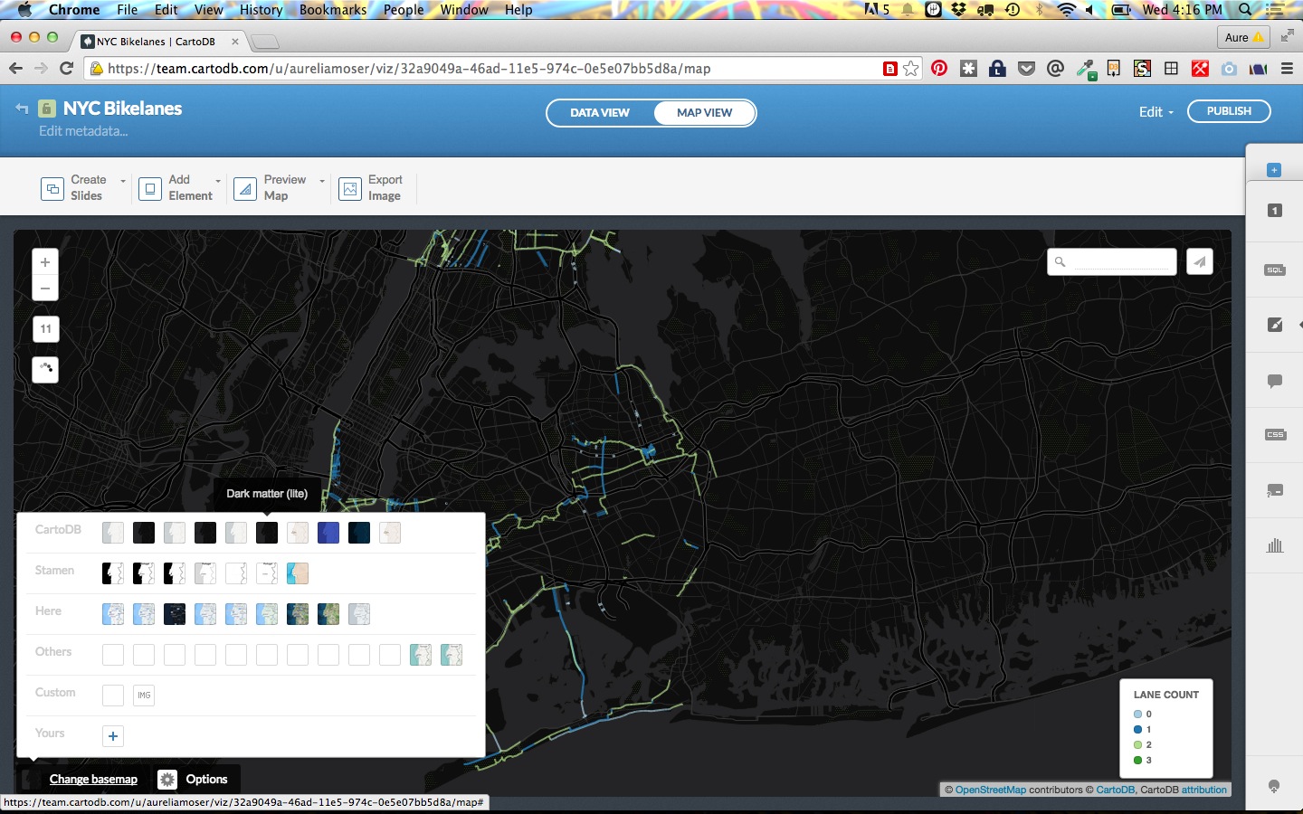This screenshot has width=1303, height=814.
Task: Click the Pinterest extension icon
Action: (939, 69)
